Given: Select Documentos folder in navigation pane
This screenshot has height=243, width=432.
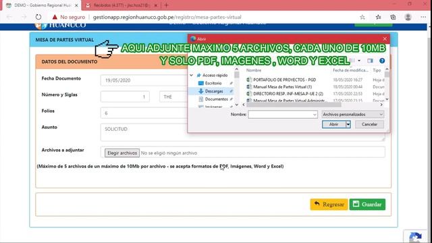Looking at the screenshot, I should coord(216,99).
